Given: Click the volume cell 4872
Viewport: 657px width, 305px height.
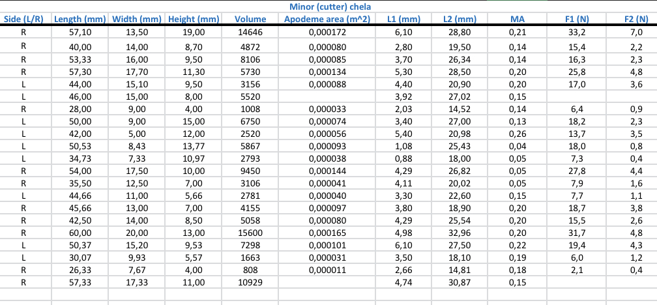Looking at the screenshot, I should click(250, 48).
